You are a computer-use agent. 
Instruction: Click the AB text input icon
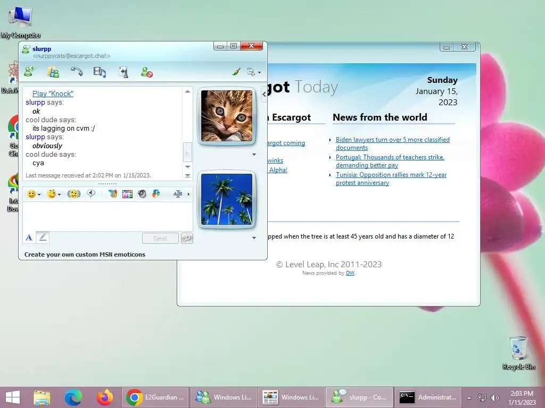point(178,194)
